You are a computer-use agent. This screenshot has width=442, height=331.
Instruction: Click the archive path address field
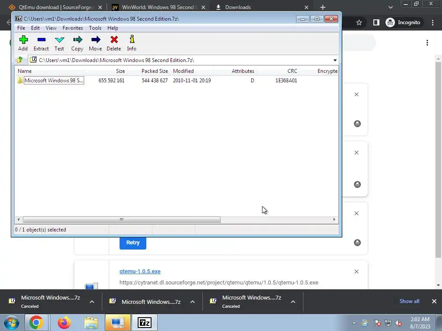(x=180, y=60)
